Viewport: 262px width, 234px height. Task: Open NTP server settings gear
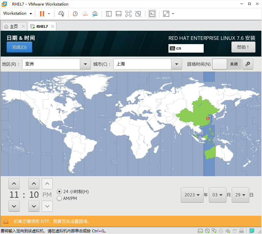pos(248,64)
